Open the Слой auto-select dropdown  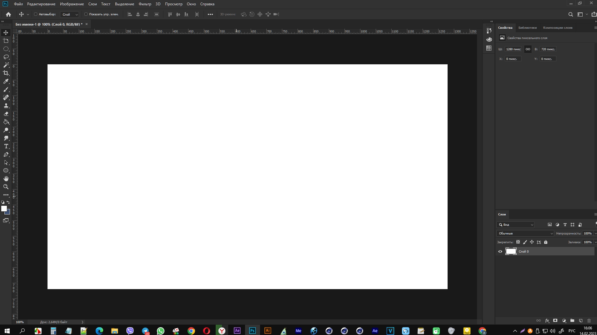pos(69,14)
